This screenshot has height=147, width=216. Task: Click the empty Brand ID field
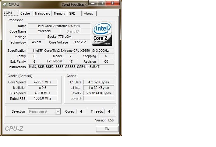pyautogui.click(x=86, y=31)
